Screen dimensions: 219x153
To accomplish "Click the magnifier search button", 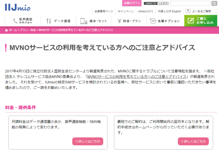I will 214,3.
